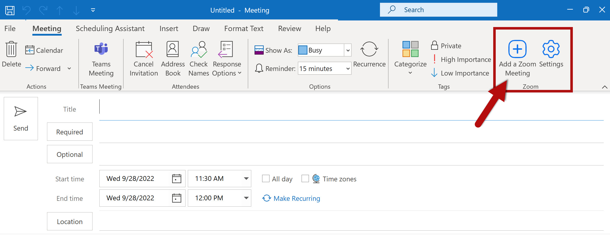The height and width of the screenshot is (243, 610).
Task: Open the Format Text tab
Action: 244,29
